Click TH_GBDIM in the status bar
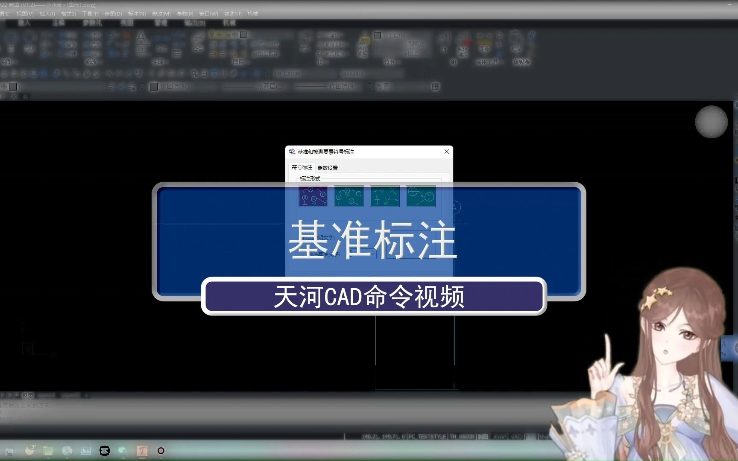738x461 pixels. 462,437
